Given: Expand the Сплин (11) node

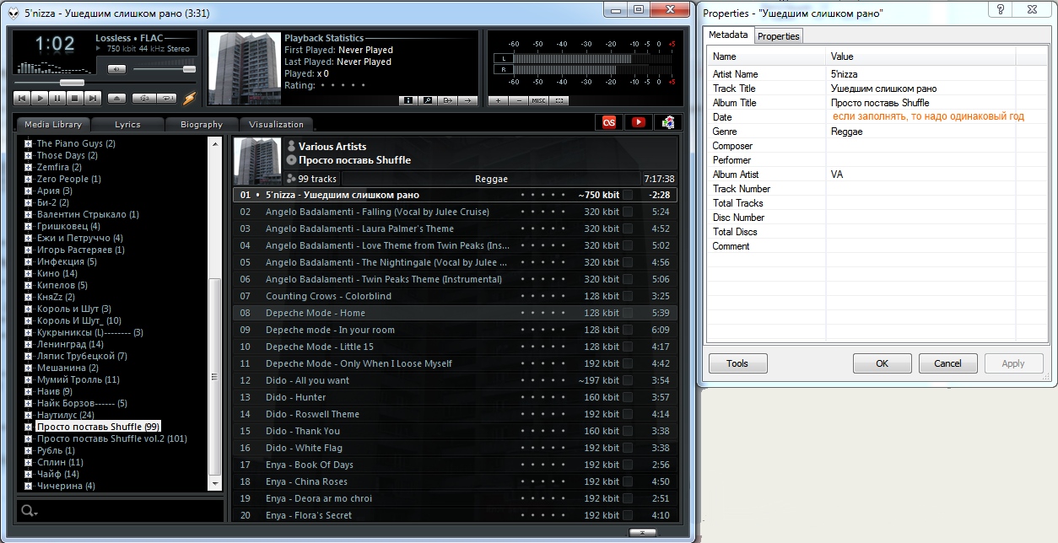Looking at the screenshot, I should tap(28, 462).
